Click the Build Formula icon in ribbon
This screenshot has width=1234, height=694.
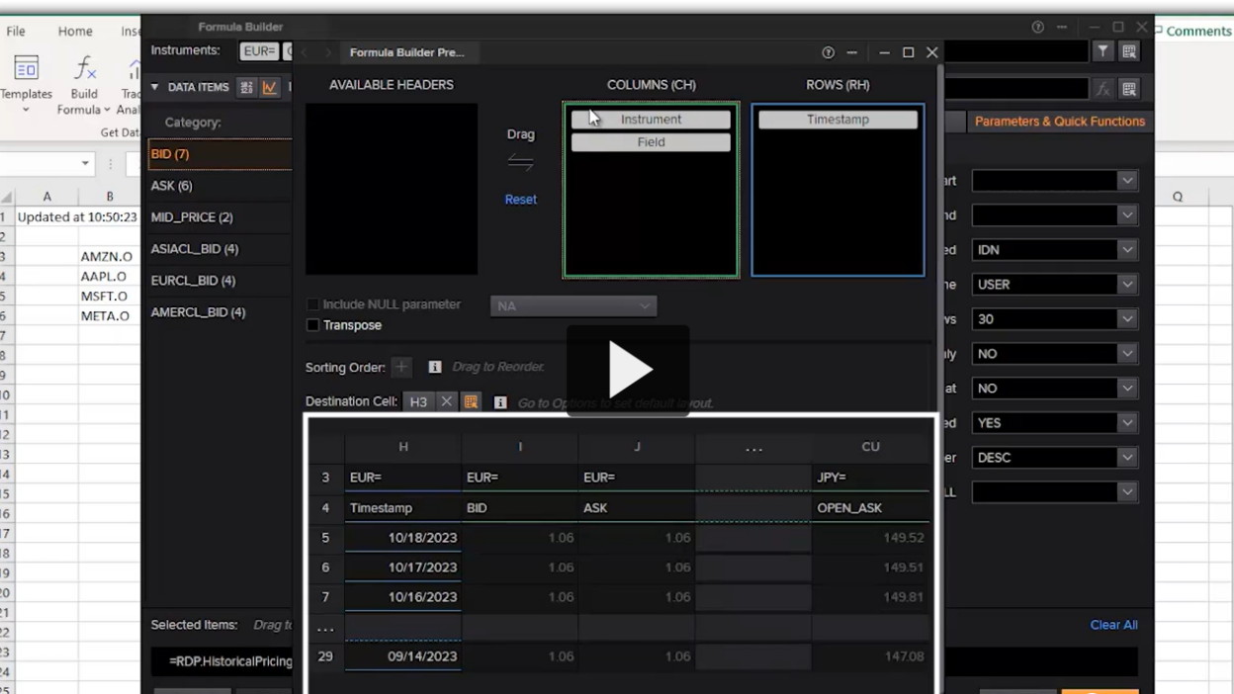click(x=84, y=82)
